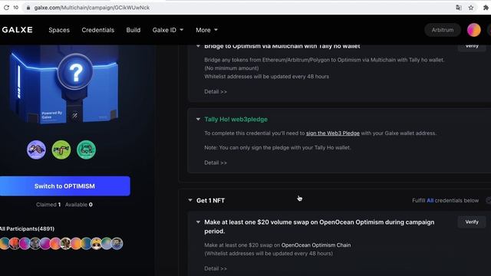Verify the Bridge to Optimism credential
491x276 pixels.
click(x=472, y=46)
